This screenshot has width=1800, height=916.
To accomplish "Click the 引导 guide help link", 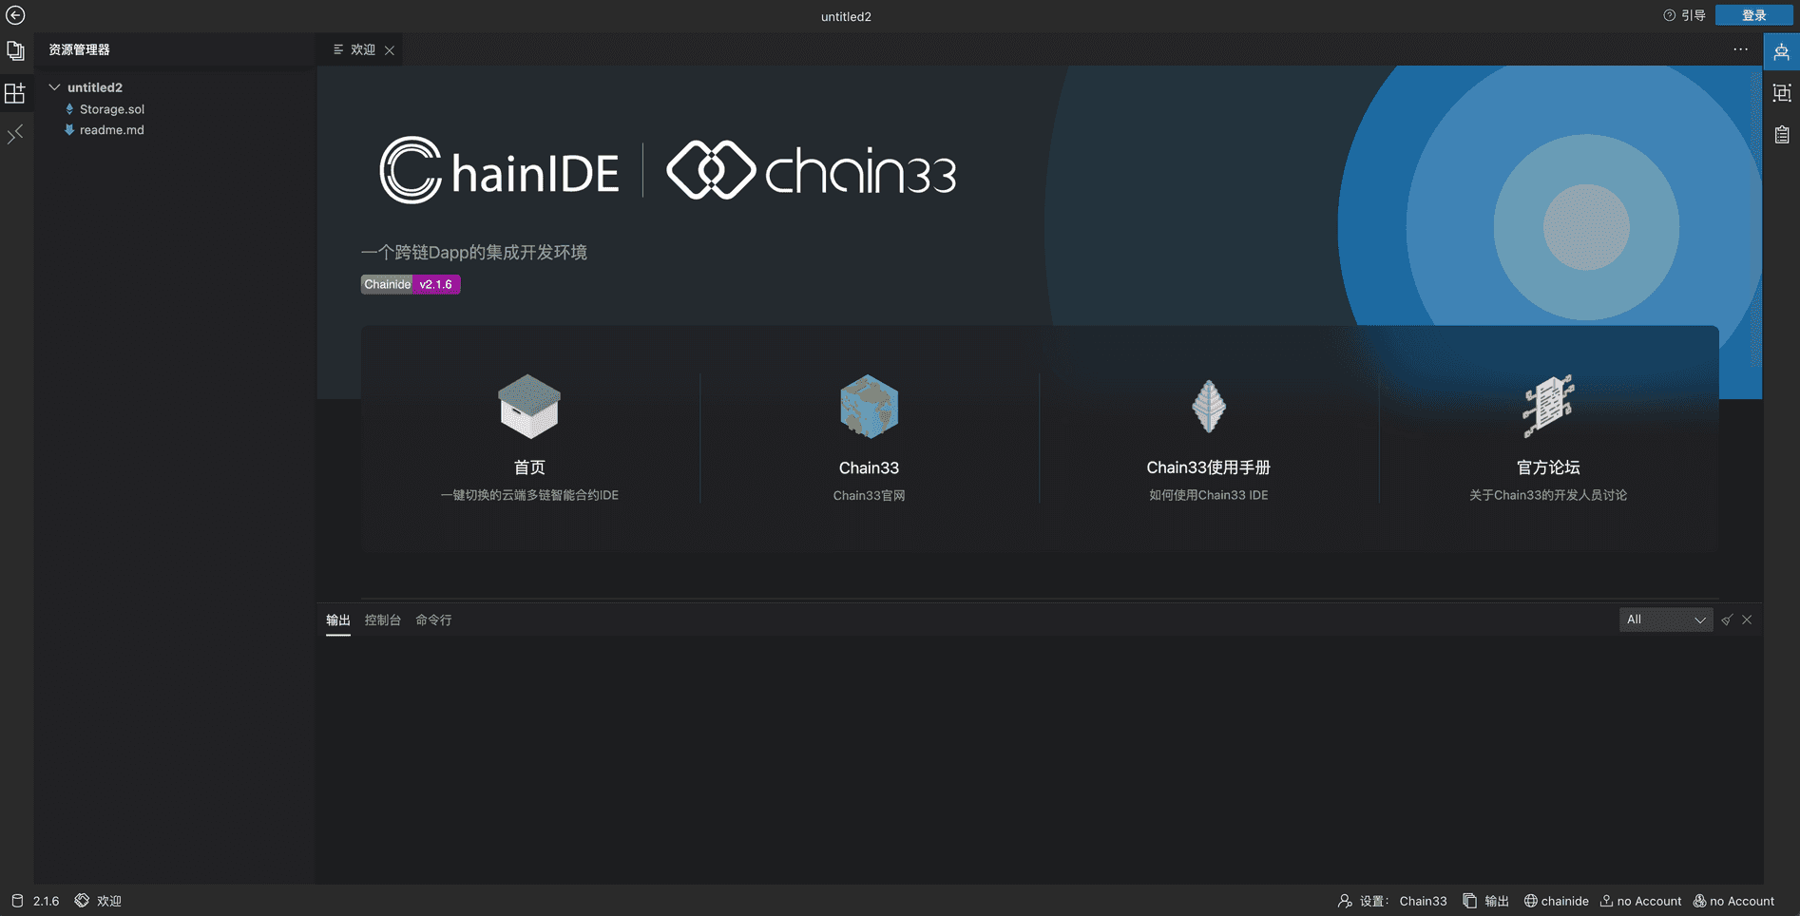I will point(1684,15).
